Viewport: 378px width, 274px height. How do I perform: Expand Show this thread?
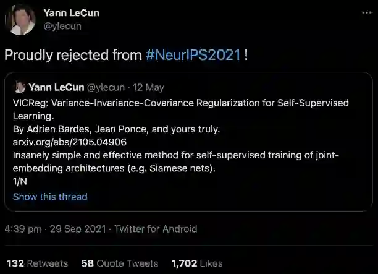point(50,197)
